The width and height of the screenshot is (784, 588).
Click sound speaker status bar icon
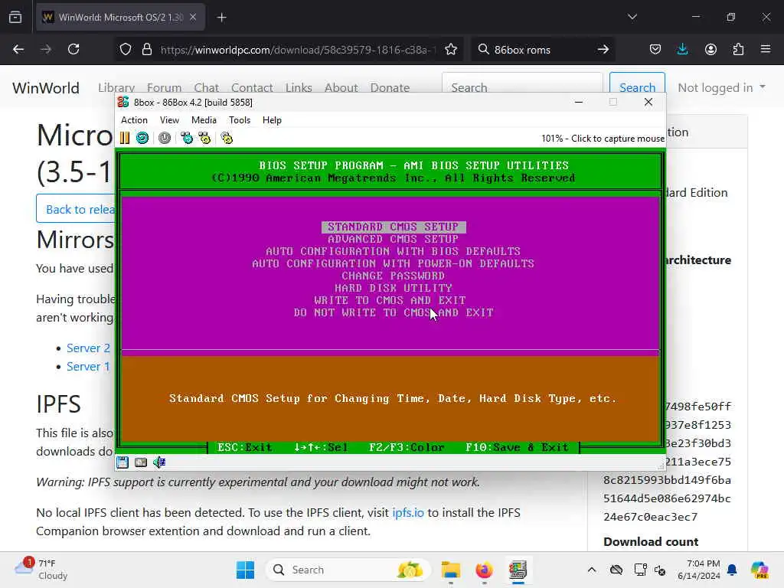159,462
